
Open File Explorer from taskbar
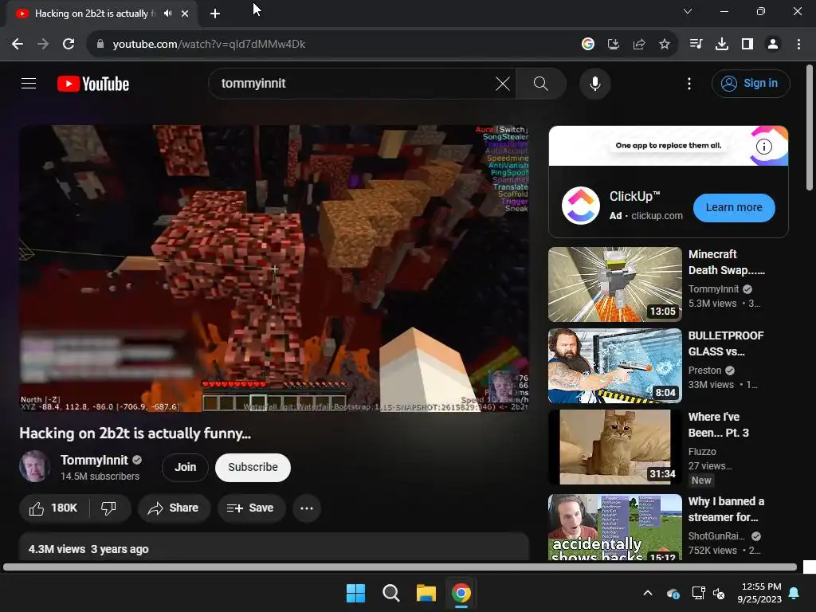tap(426, 593)
